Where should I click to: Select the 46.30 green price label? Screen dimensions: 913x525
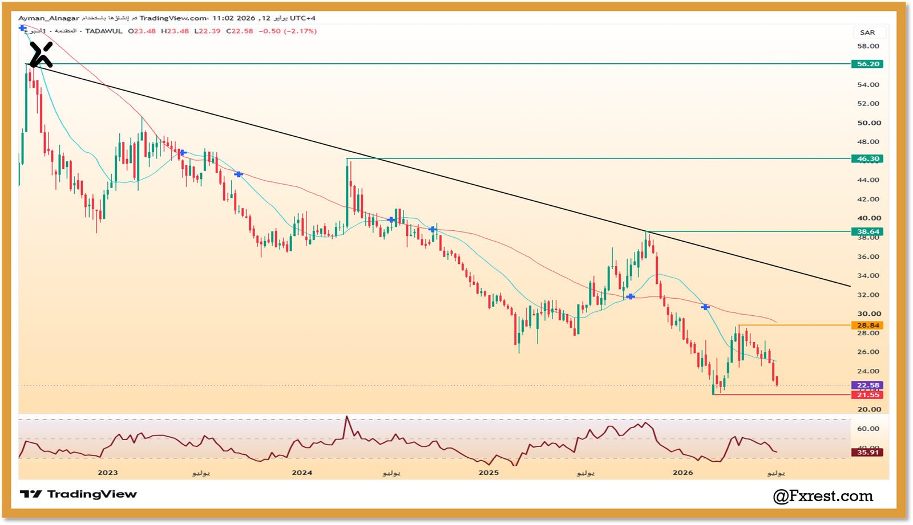[x=867, y=158]
